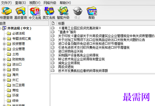Select the 投资管理 folder
The width and height of the screenshot is (155, 106).
pyautogui.click(x=18, y=44)
